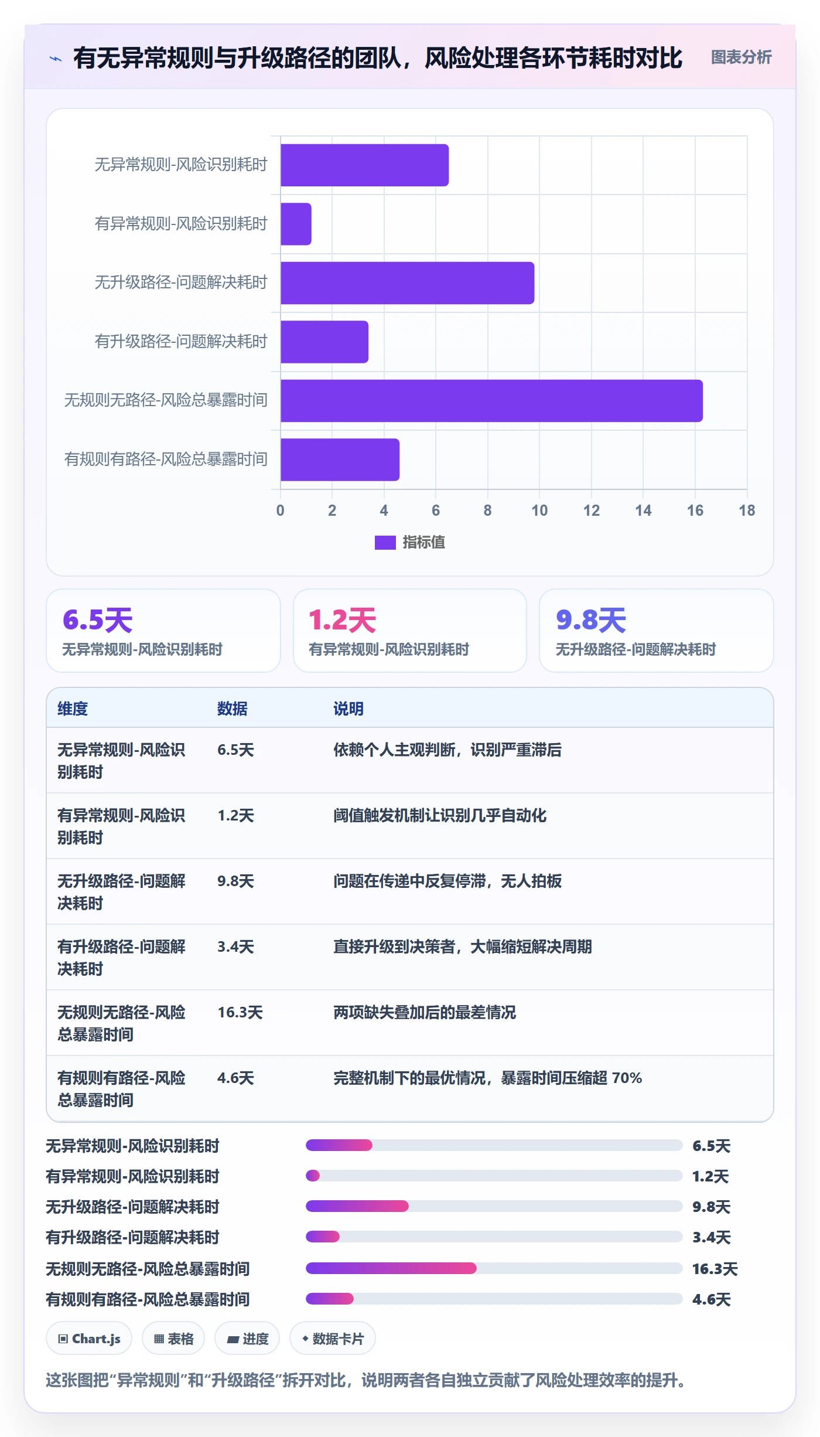This screenshot has height=1437, width=820.
Task: Click the text 完整机制下的最优情况，暴露时间压缩超 70%
Action: (x=488, y=1078)
